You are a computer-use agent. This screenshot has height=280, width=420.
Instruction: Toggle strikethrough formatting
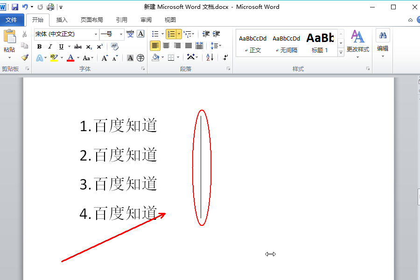click(x=77, y=47)
